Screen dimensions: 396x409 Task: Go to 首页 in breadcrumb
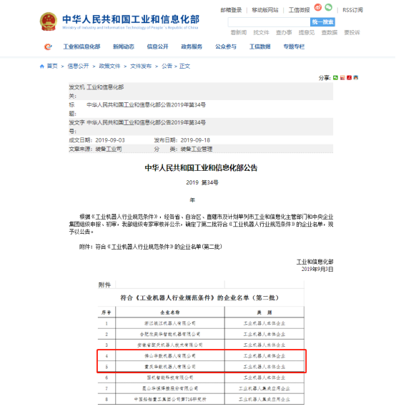(x=52, y=66)
